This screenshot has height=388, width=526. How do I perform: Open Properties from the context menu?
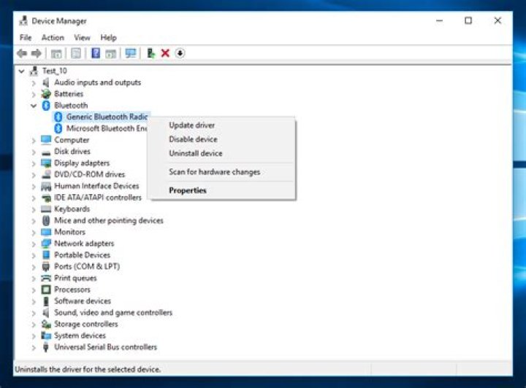pos(188,190)
